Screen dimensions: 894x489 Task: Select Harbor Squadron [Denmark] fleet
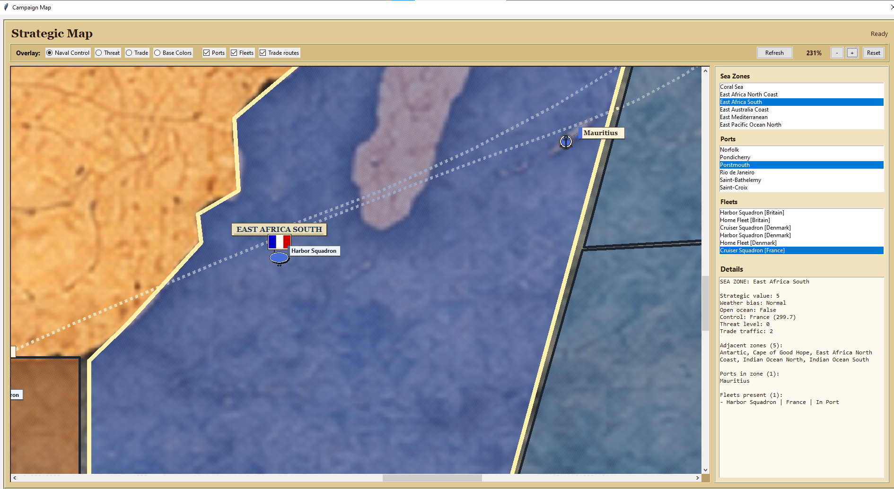tap(801, 235)
